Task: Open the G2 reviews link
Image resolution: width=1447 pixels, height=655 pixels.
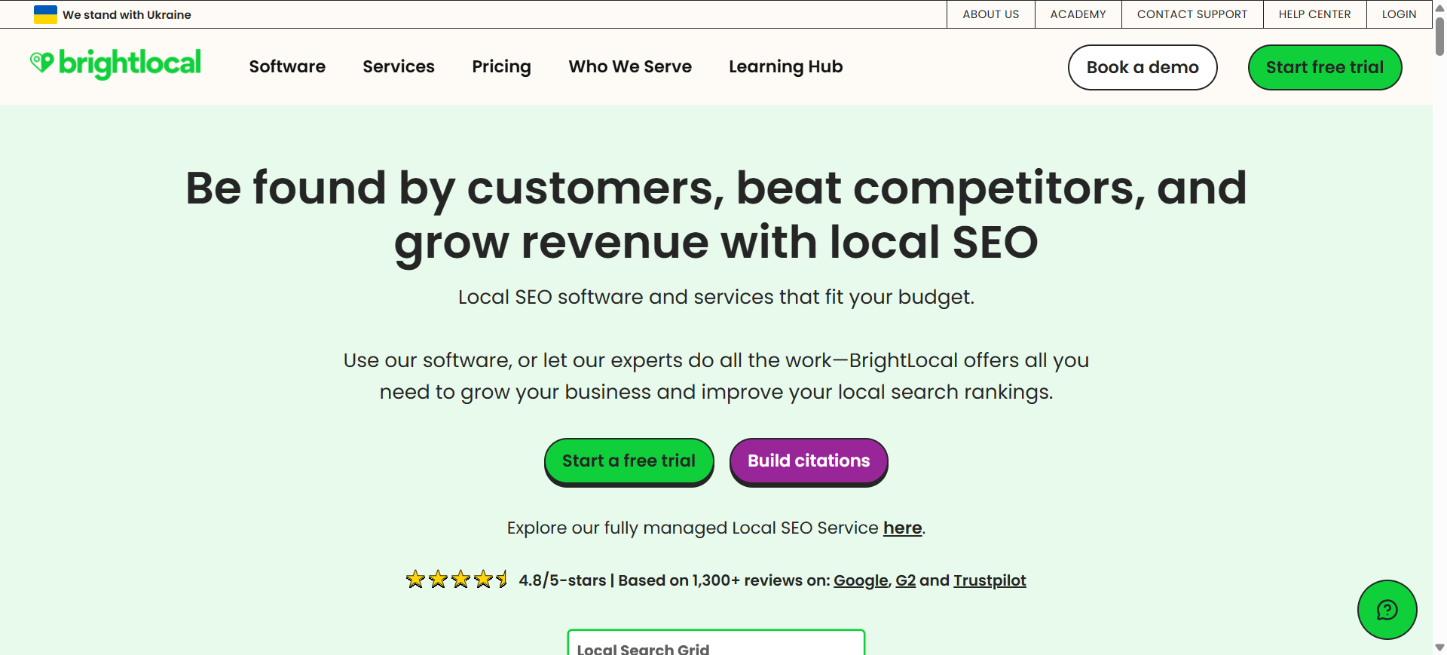Action: (905, 580)
